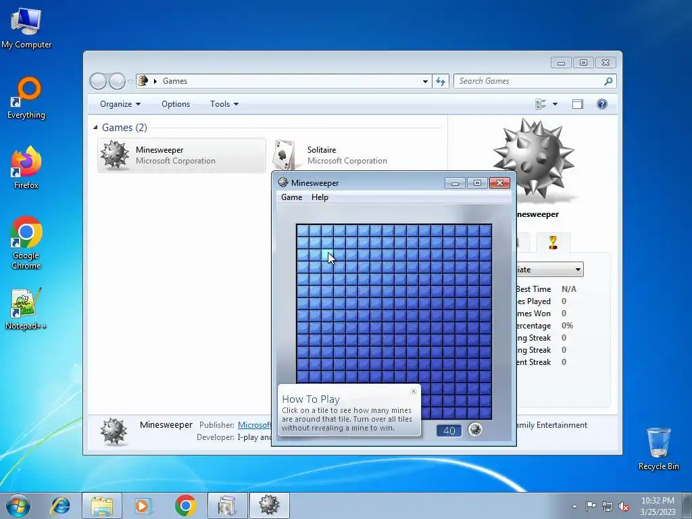This screenshot has height=519, width=692.
Task: Click the muted volume tray icon
Action: point(624,506)
